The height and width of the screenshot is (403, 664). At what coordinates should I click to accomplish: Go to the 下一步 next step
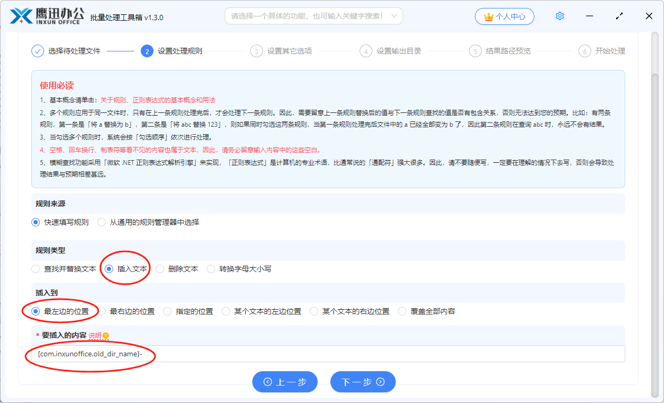click(363, 382)
